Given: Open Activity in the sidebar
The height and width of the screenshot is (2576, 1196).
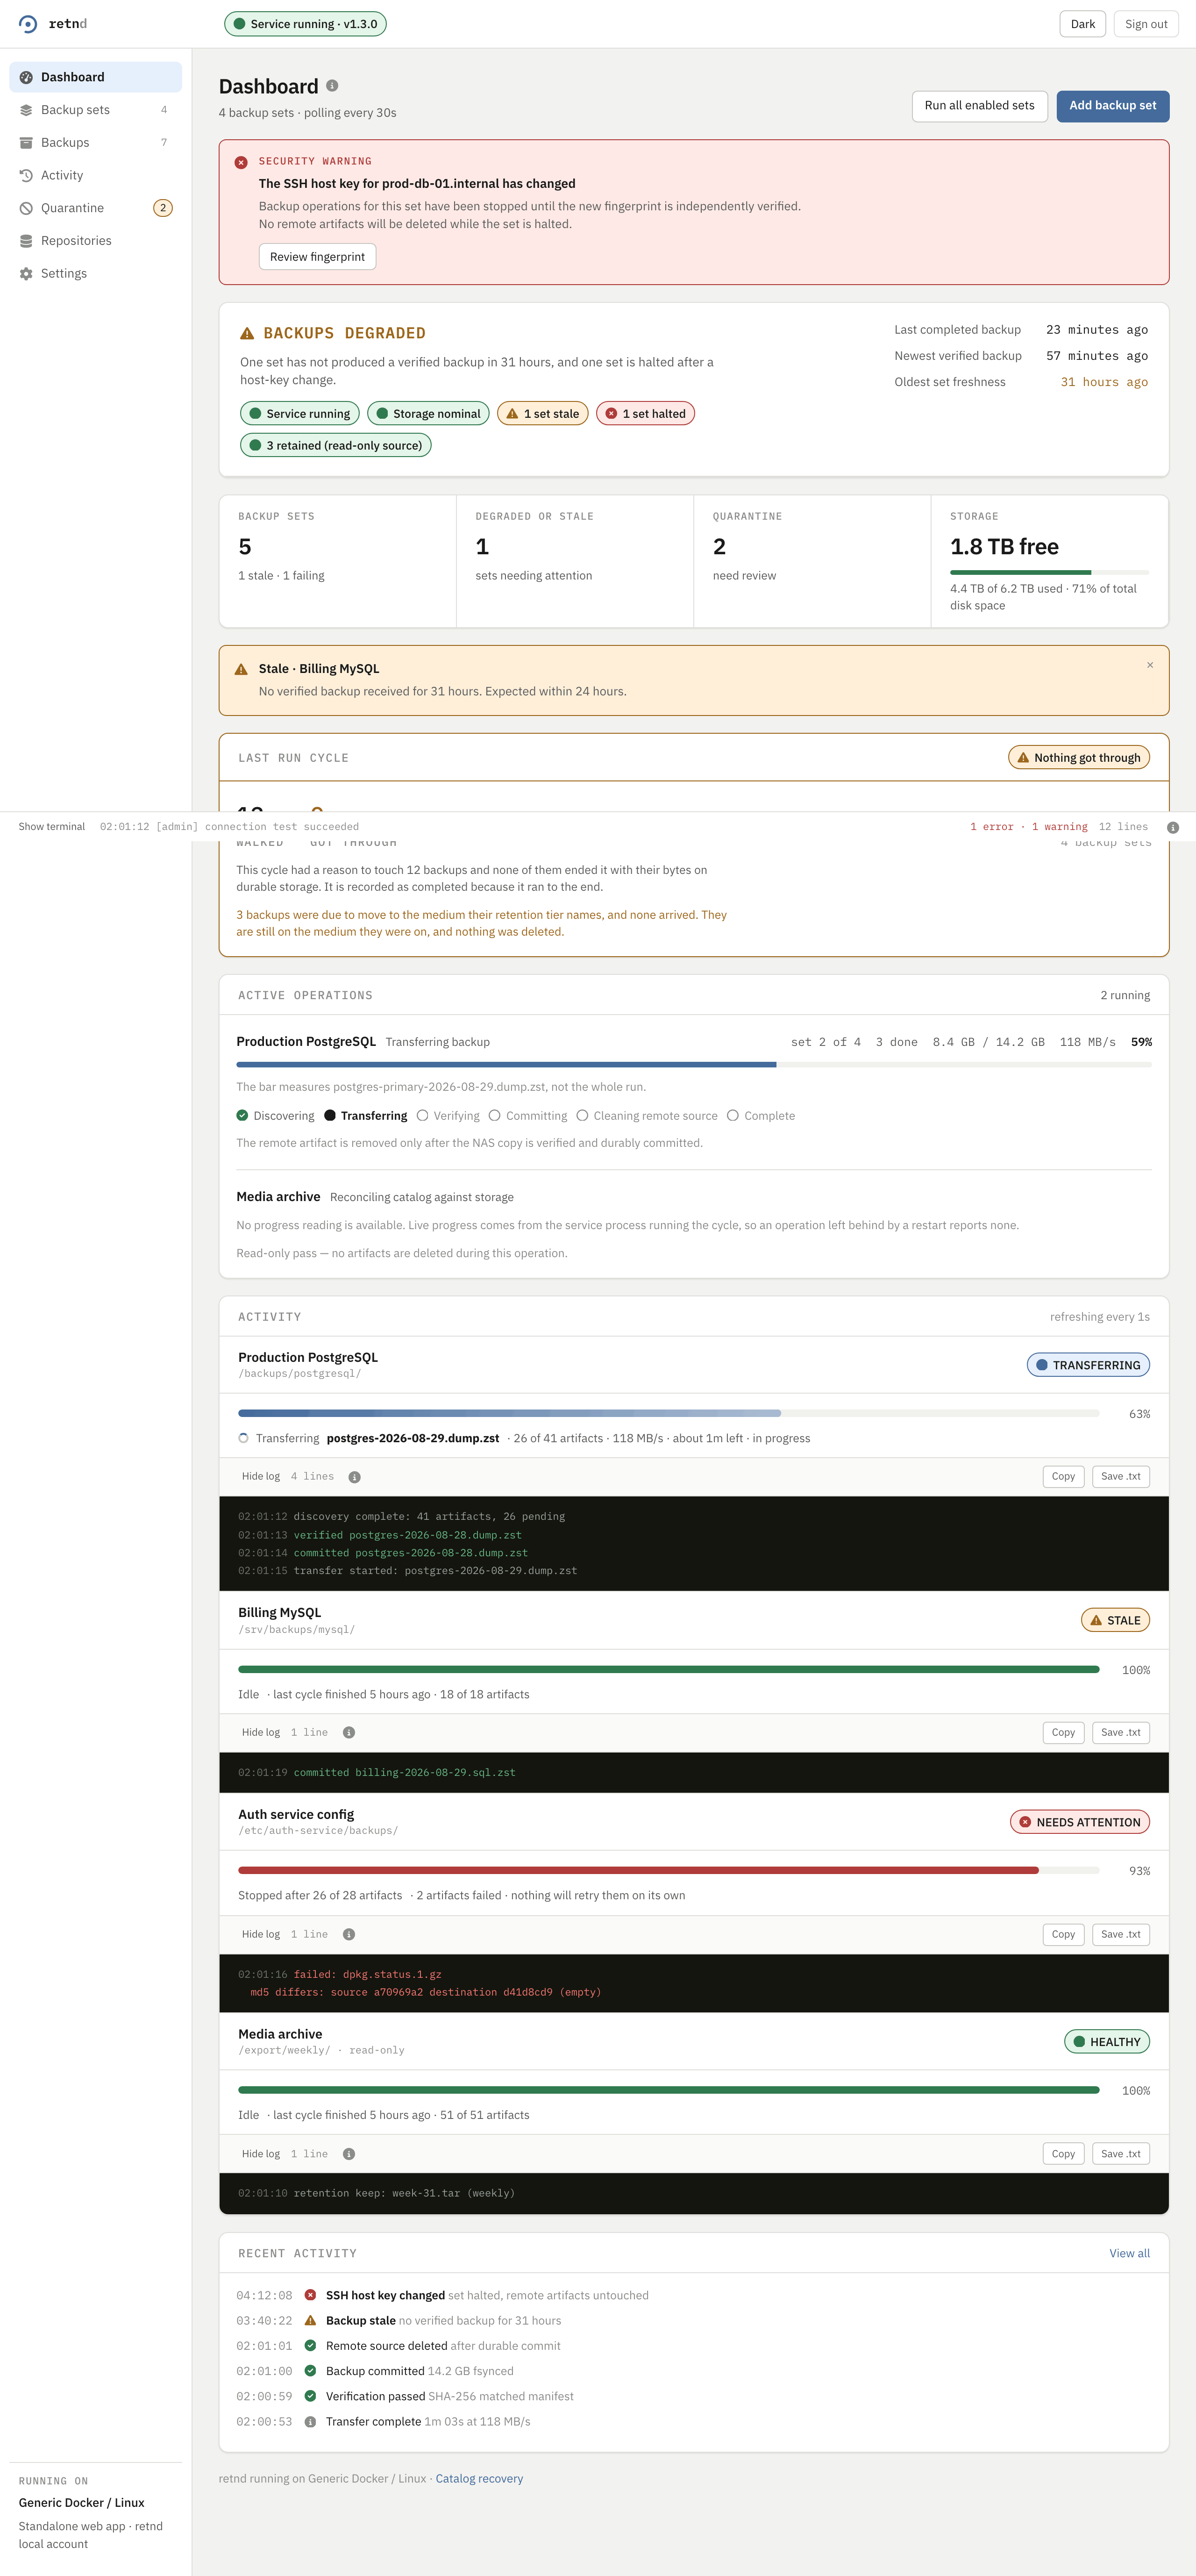Looking at the screenshot, I should (x=96, y=175).
